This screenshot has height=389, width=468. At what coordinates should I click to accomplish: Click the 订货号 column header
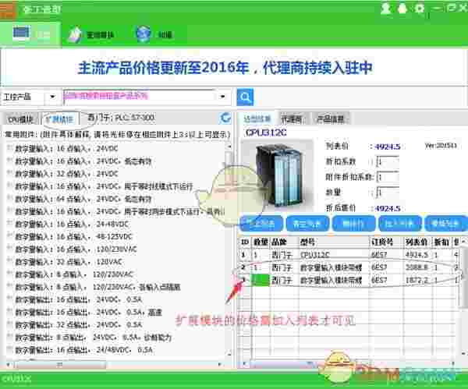click(386, 242)
